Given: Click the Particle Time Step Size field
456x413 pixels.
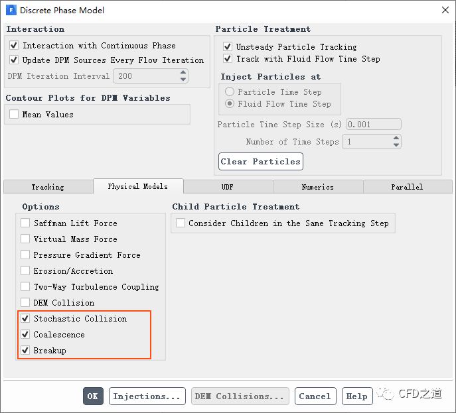Looking at the screenshot, I should pyautogui.click(x=373, y=124).
